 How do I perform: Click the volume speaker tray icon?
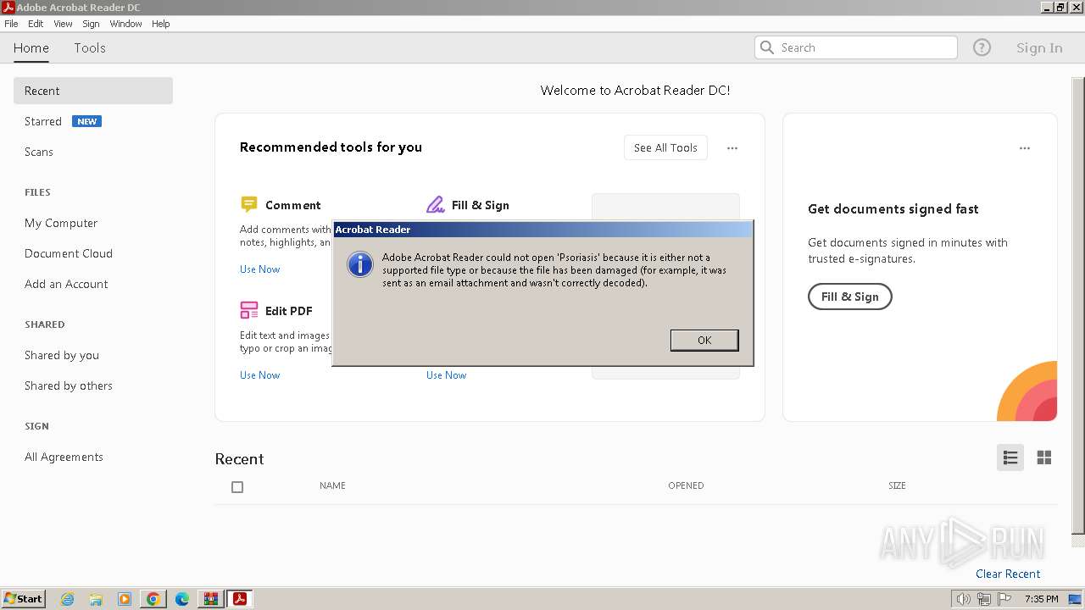pos(963,599)
